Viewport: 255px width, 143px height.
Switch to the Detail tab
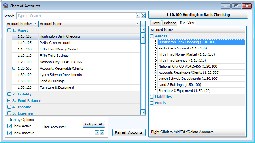coord(156,23)
